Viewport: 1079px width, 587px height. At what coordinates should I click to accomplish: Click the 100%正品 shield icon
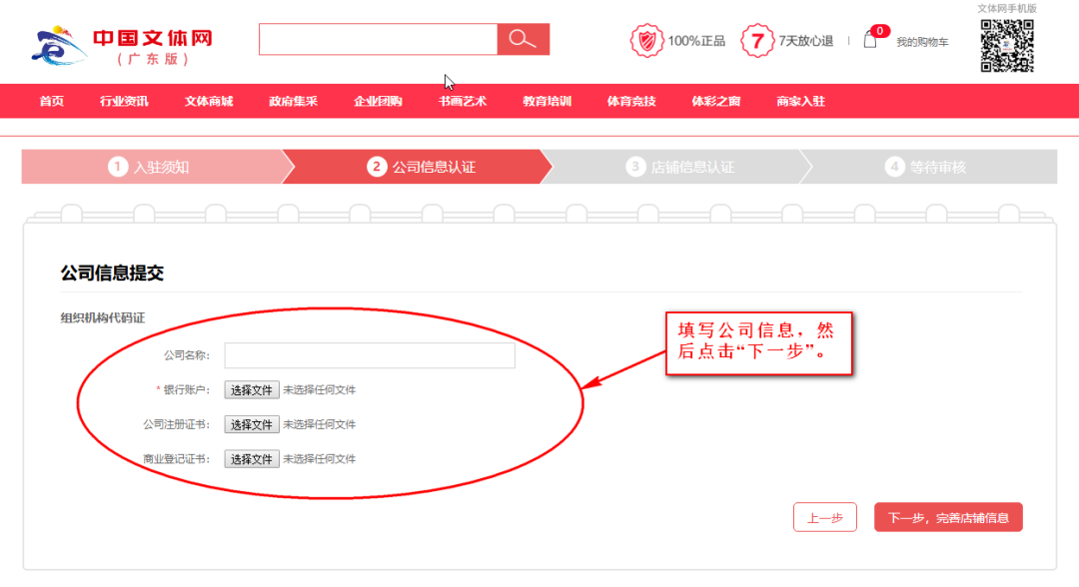point(646,41)
